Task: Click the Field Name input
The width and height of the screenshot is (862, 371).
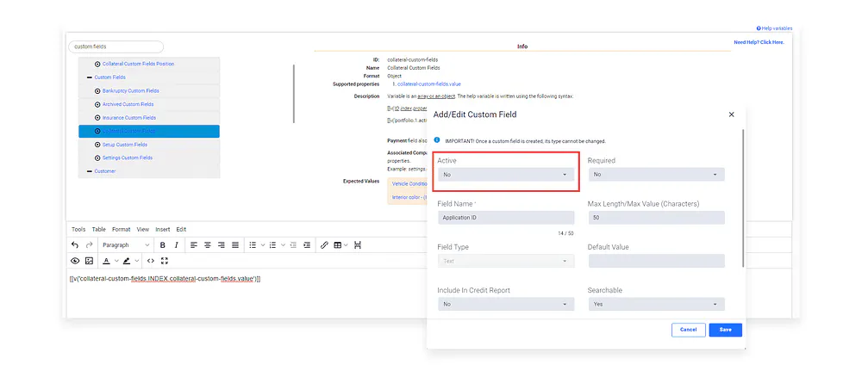Action: 506,218
